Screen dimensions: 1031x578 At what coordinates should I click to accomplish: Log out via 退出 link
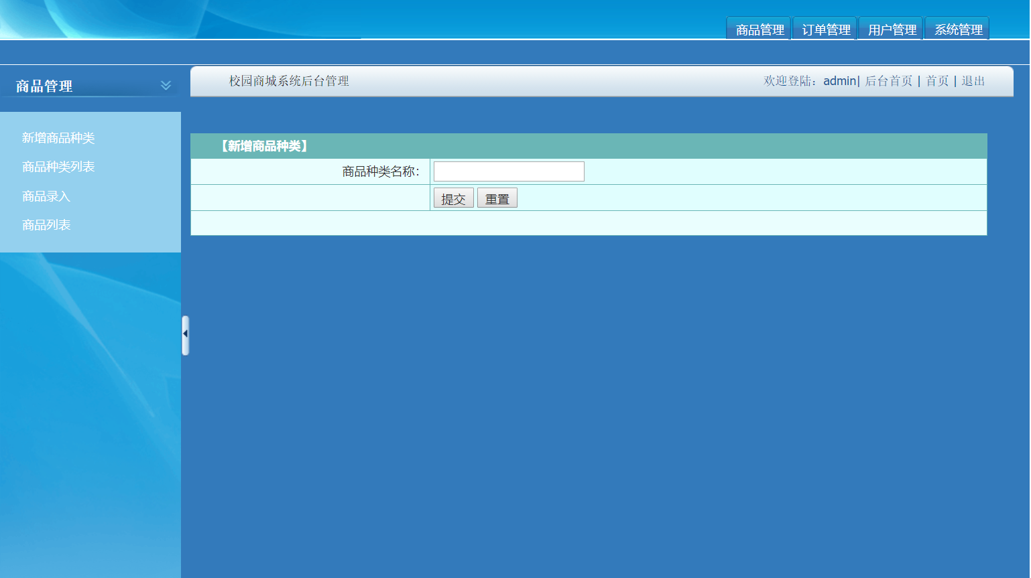(973, 81)
